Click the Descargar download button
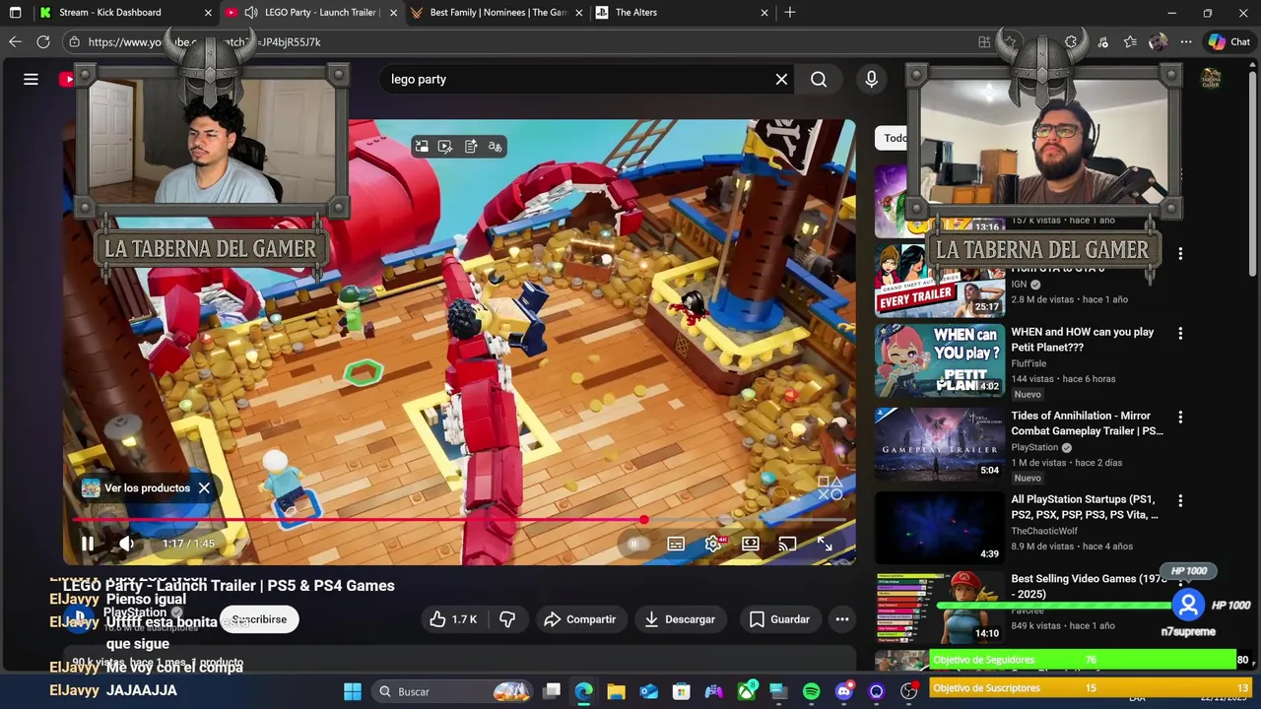This screenshot has width=1261, height=709. 680,619
